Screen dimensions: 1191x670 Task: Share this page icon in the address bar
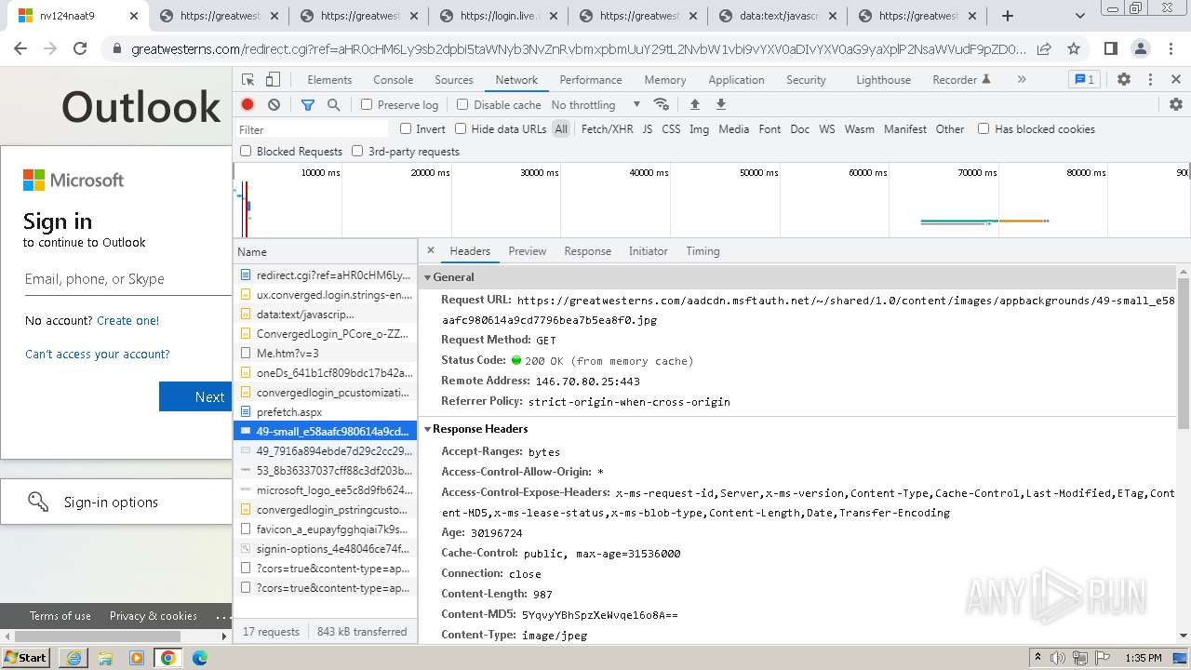click(x=1044, y=49)
